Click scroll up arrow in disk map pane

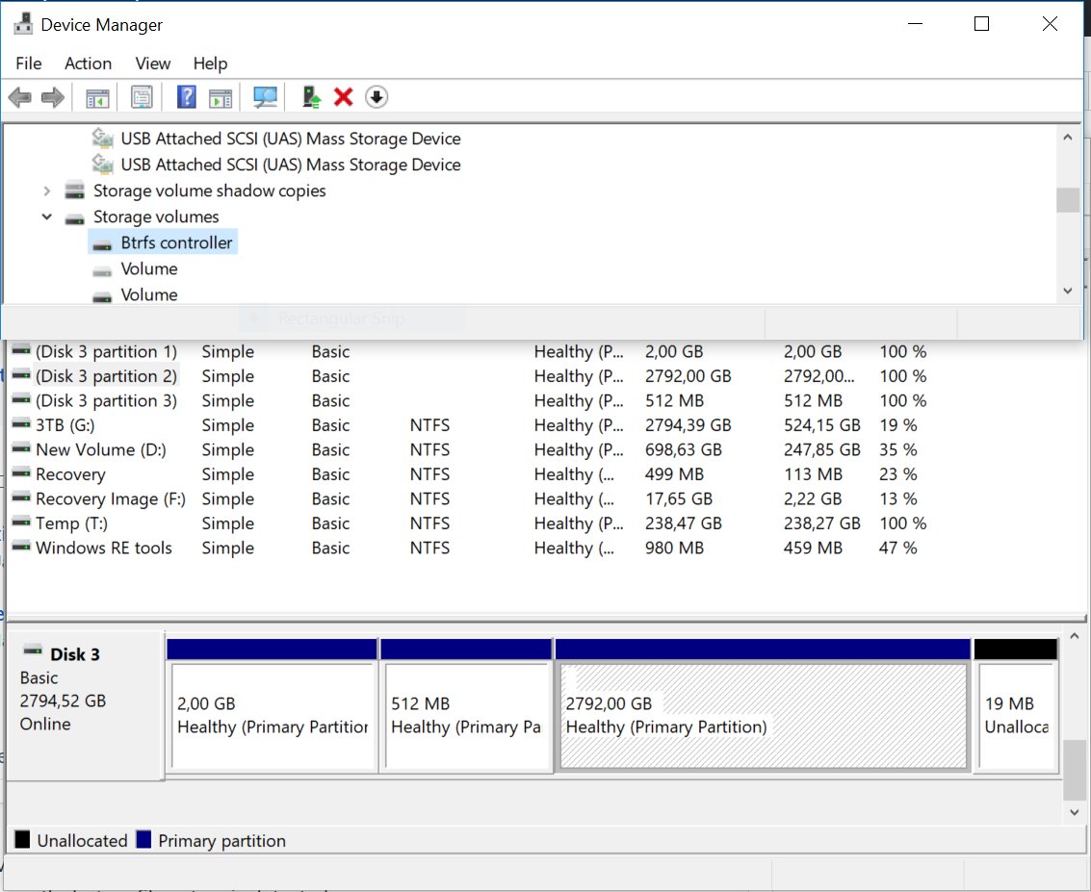[x=1075, y=636]
